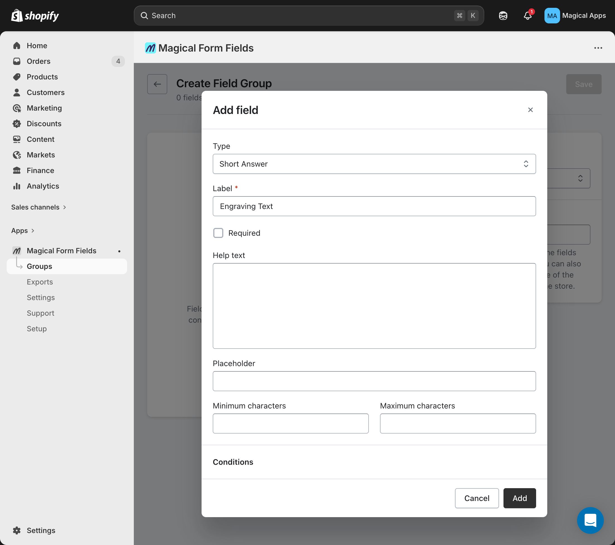Select Groups under Magical Form Fields
This screenshot has width=615, height=545.
39,266
